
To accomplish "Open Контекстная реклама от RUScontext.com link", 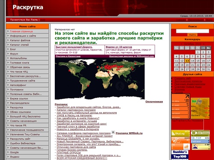I will pos(132,56).
